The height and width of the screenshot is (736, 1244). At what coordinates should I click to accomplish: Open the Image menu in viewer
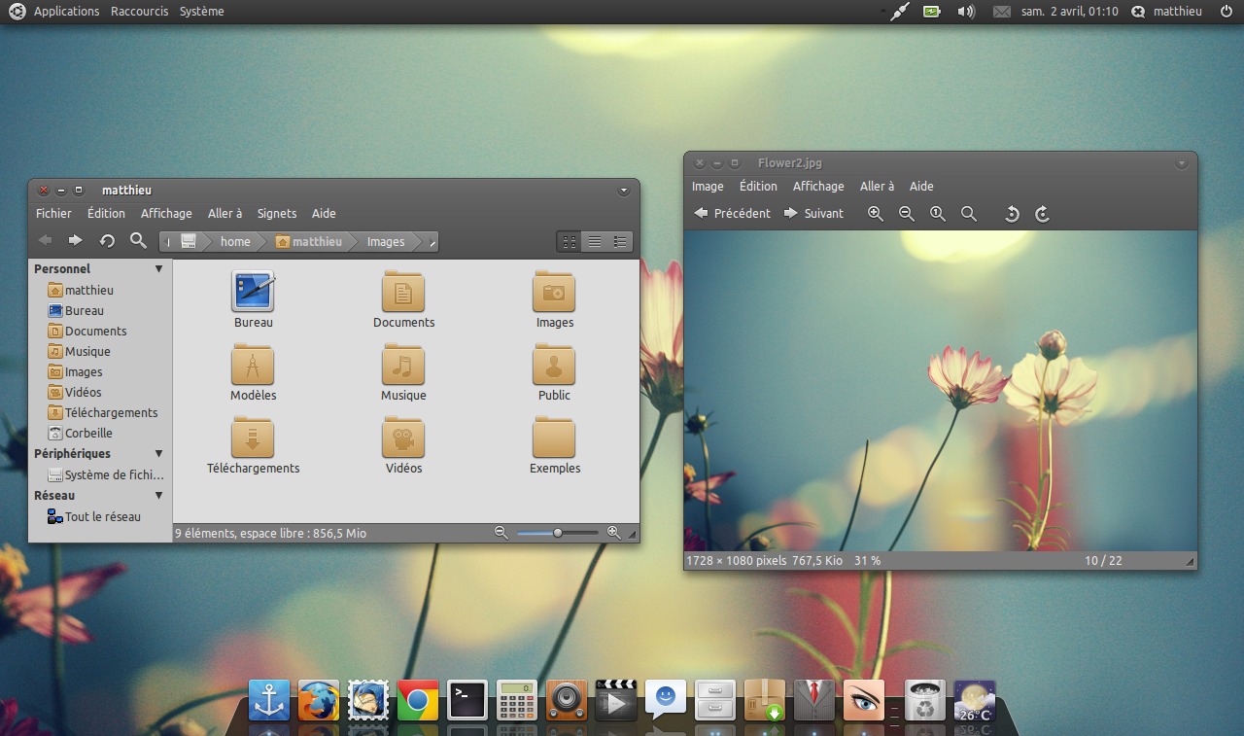click(708, 186)
